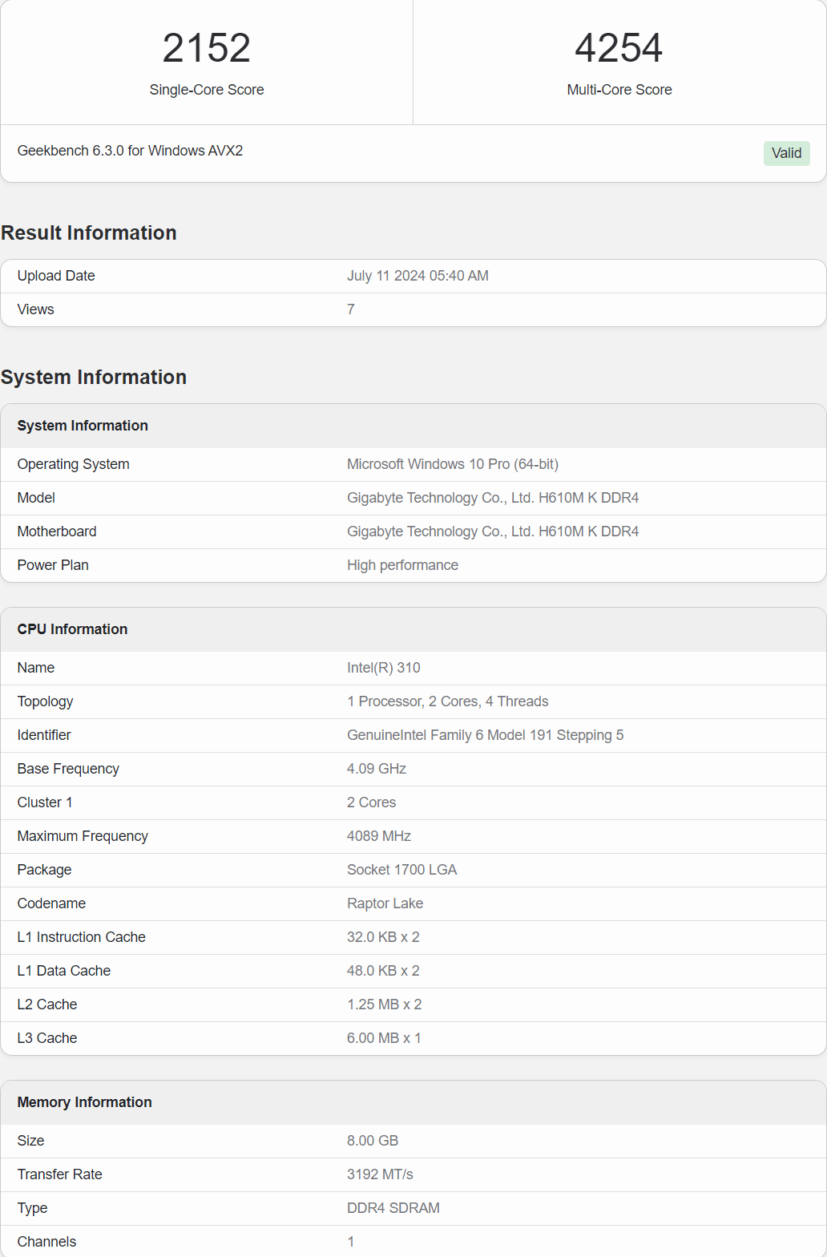Image resolution: width=827 pixels, height=1257 pixels.
Task: Click the 4.09 GHz base frequency value
Action: pyautogui.click(x=376, y=769)
